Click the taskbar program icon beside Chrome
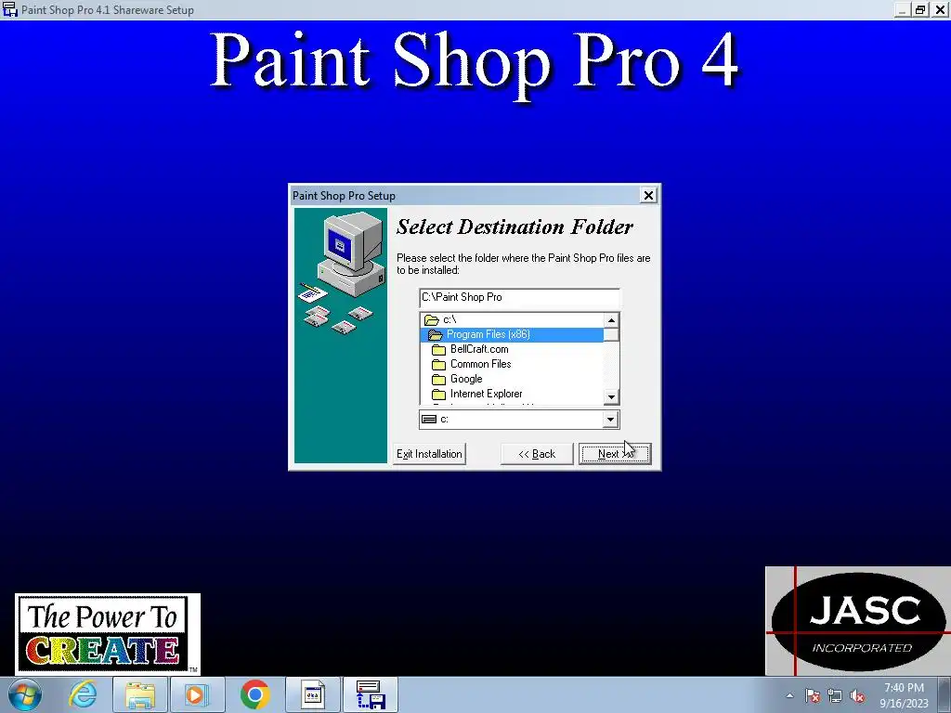Viewport: 951px width, 713px height. [313, 694]
